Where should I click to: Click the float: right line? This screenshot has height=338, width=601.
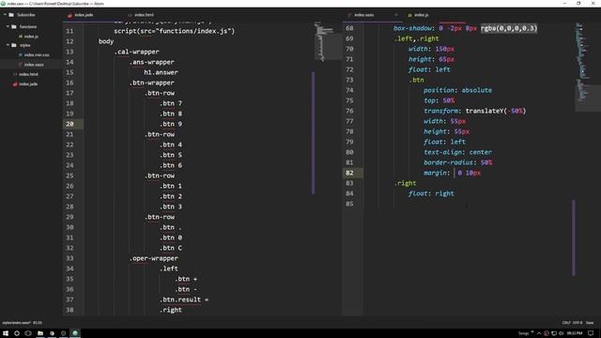pos(431,193)
